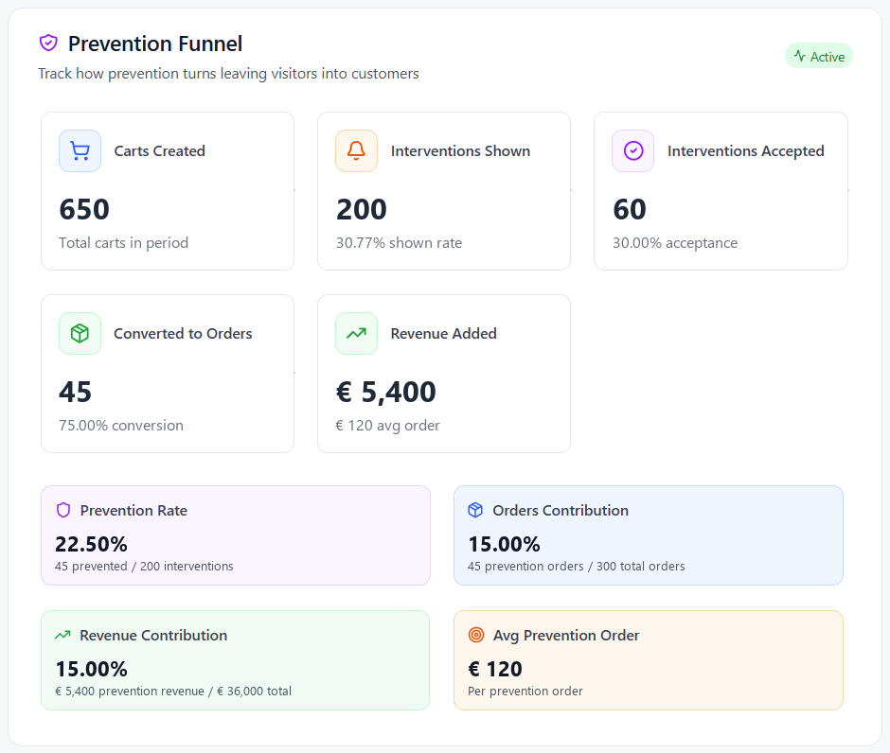The height and width of the screenshot is (753, 890).
Task: Click the 45 prevention orders / 300 total text
Action: tap(576, 566)
